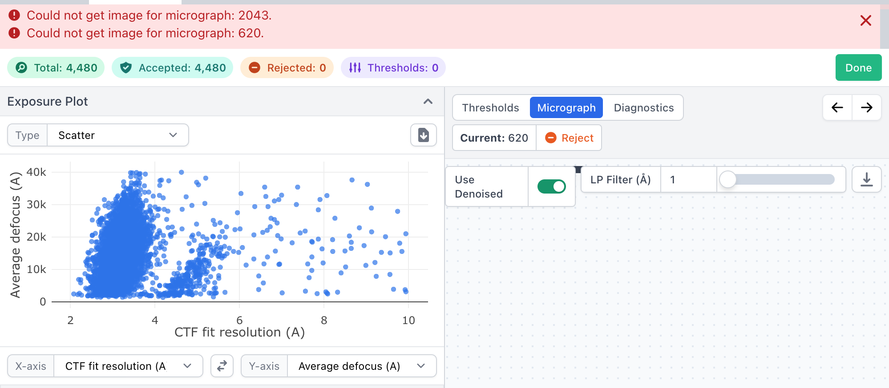Collapse the Exposure Plot panel
Screen dimensions: 889x388
pyautogui.click(x=428, y=101)
